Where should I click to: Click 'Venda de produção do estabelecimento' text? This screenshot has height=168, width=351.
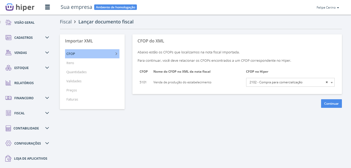(x=182, y=82)
